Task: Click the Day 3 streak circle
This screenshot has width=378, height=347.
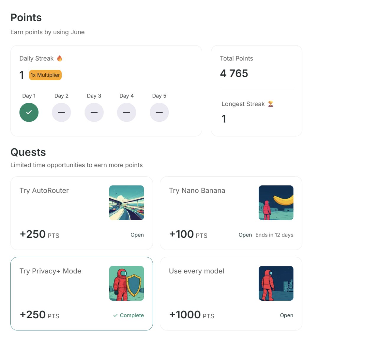Action: [94, 113]
